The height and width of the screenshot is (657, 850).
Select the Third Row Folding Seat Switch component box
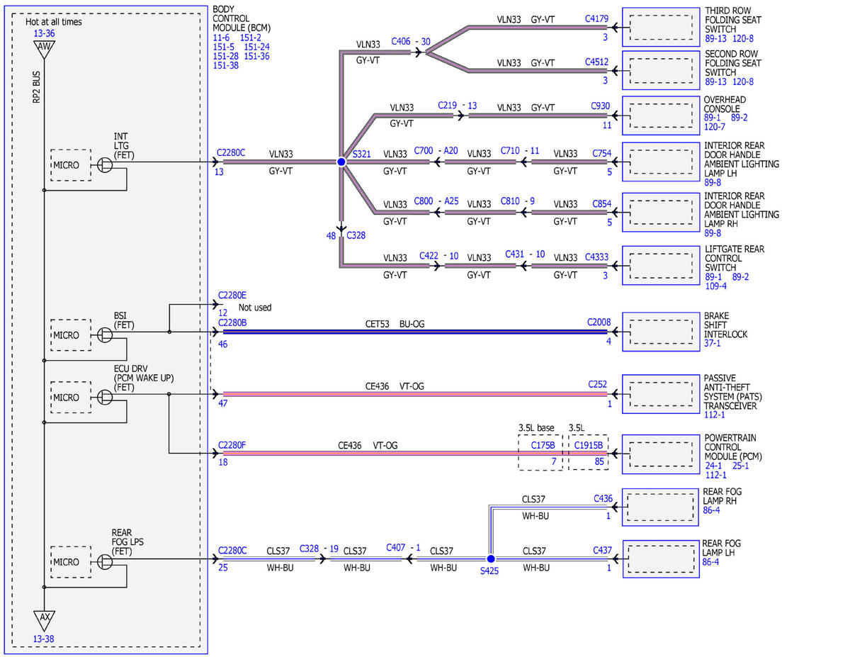[x=661, y=28]
